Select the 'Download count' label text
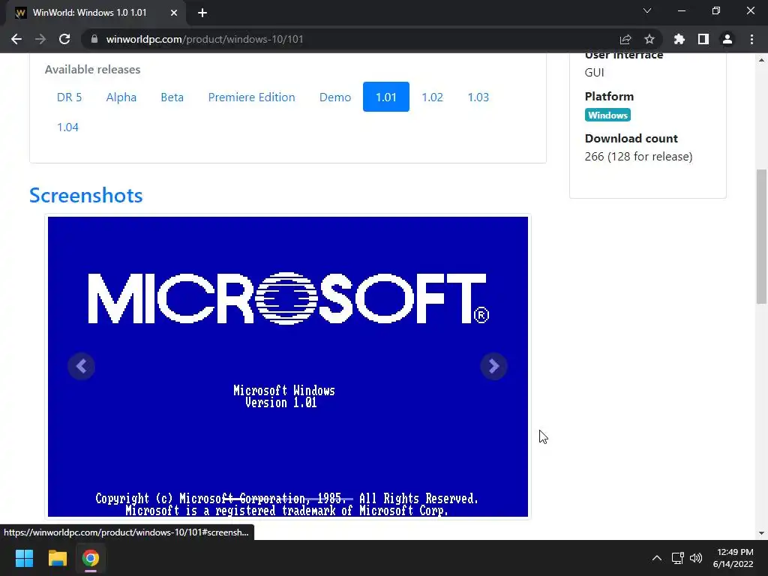Screen dimensions: 768x576 pos(631,139)
